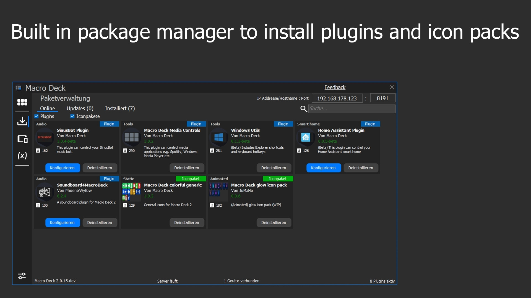Viewport: 531px width, 298px height.
Task: Click the Suche search field
Action: coord(352,109)
